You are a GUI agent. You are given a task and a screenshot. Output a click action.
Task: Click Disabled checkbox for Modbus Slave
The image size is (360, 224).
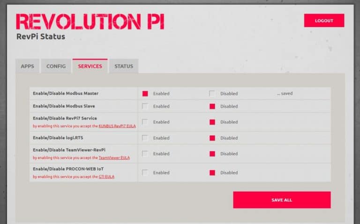point(212,106)
